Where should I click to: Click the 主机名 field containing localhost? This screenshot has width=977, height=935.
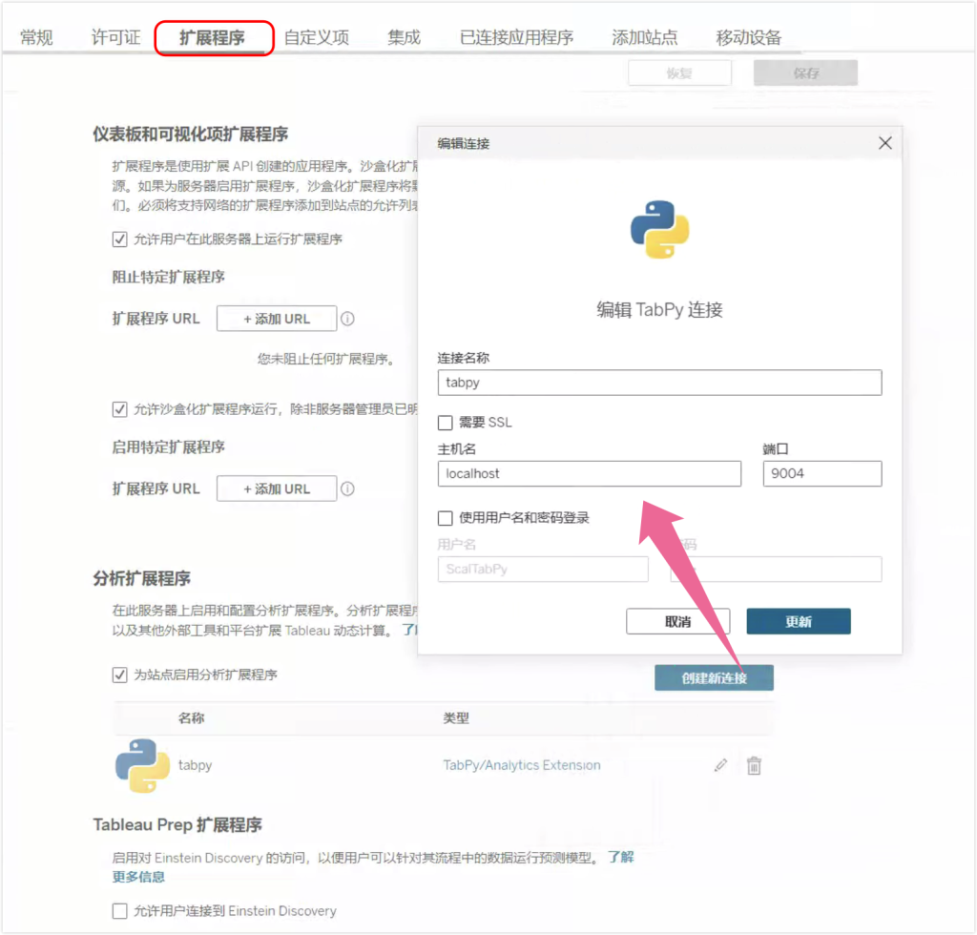(589, 473)
